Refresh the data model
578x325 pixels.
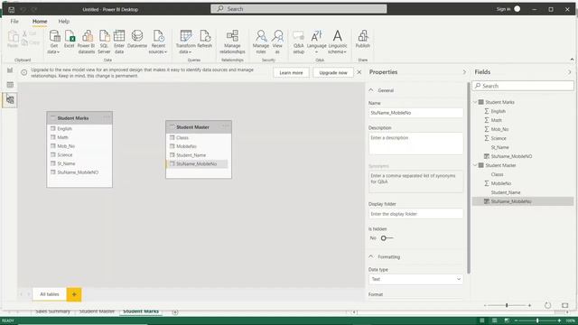[x=205, y=39]
